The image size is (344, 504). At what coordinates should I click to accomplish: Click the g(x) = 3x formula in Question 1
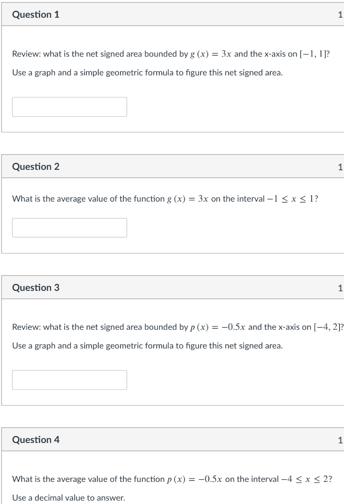point(210,54)
